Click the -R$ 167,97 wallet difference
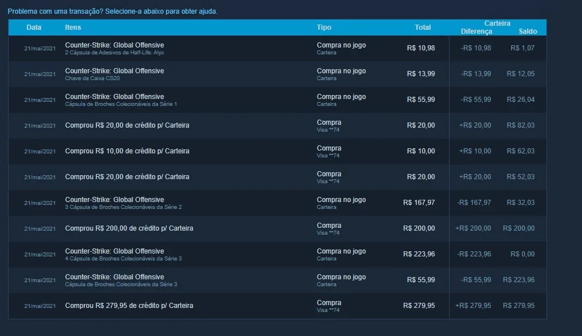 (x=474, y=203)
